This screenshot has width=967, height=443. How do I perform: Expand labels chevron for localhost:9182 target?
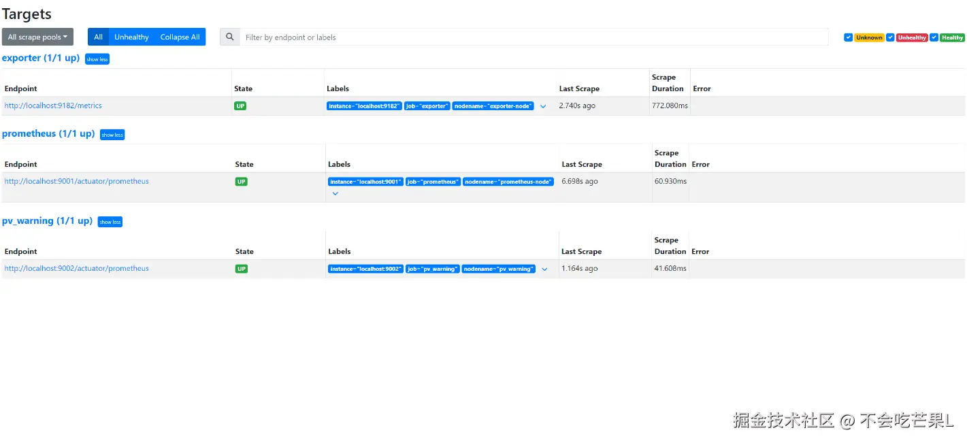(x=543, y=106)
